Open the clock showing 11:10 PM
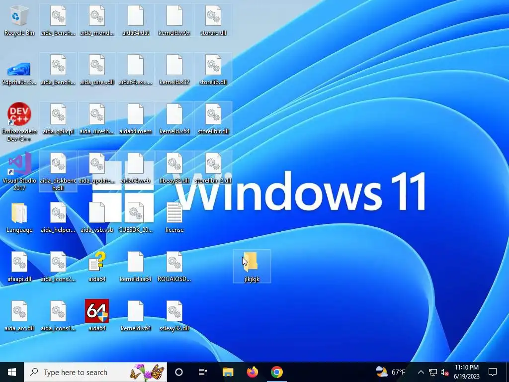This screenshot has height=382, width=509. [466, 372]
